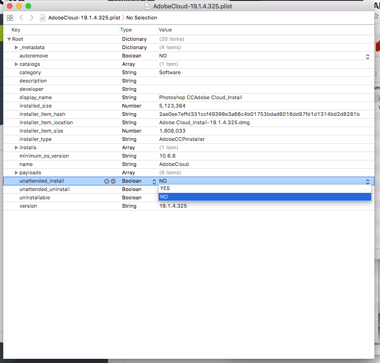Click the display_name key
Screen dimensions: 380x363
pyautogui.click(x=36, y=98)
